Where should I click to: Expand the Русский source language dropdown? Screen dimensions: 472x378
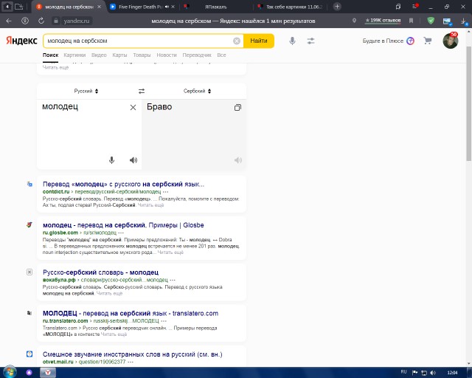point(86,91)
